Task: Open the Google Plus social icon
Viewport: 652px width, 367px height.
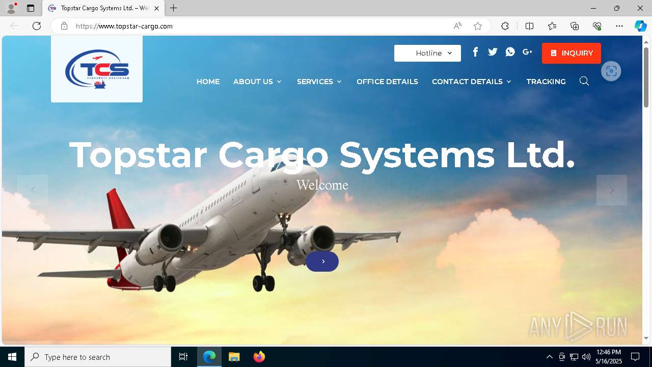Action: tap(527, 52)
